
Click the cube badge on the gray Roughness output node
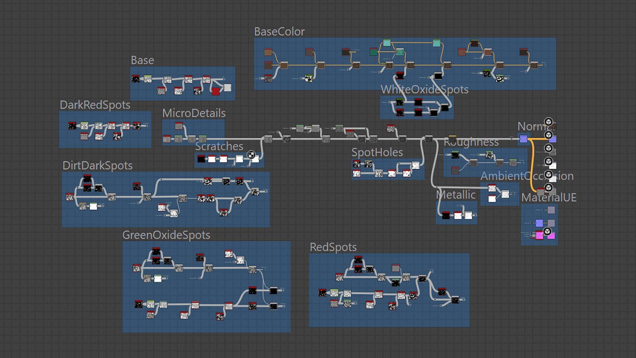click(x=549, y=148)
